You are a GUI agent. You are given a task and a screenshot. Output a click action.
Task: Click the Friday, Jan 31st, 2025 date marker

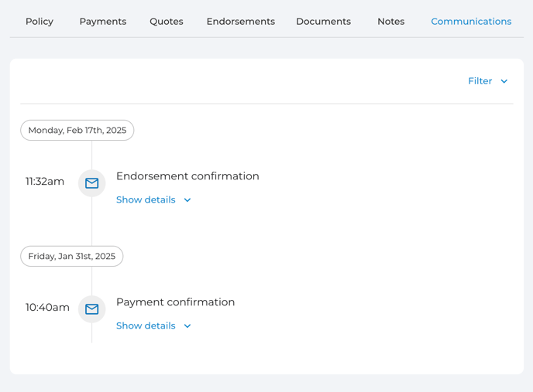72,256
